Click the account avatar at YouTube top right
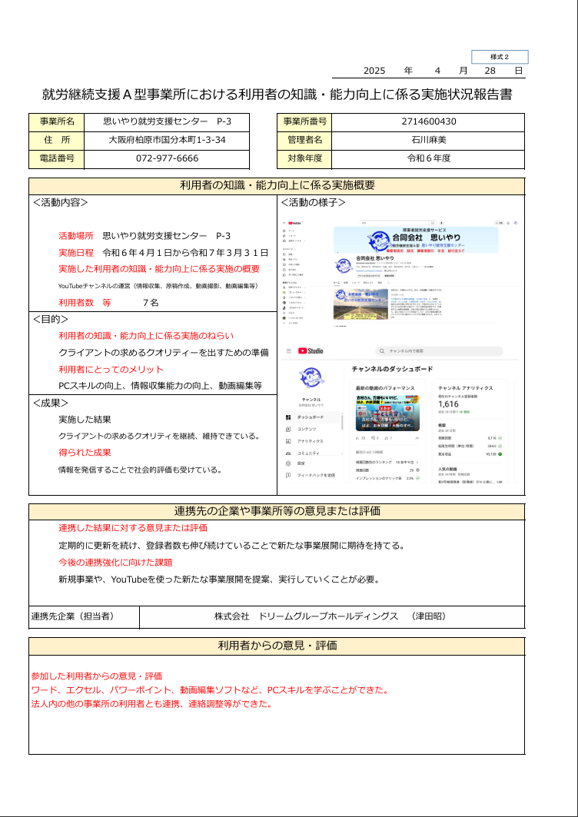 click(x=516, y=222)
